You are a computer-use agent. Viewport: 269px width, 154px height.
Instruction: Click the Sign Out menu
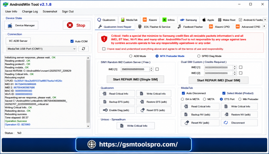pyautogui.click(x=68, y=12)
